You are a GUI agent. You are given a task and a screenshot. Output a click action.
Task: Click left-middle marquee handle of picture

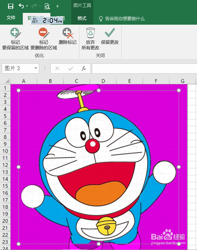(x=18, y=167)
